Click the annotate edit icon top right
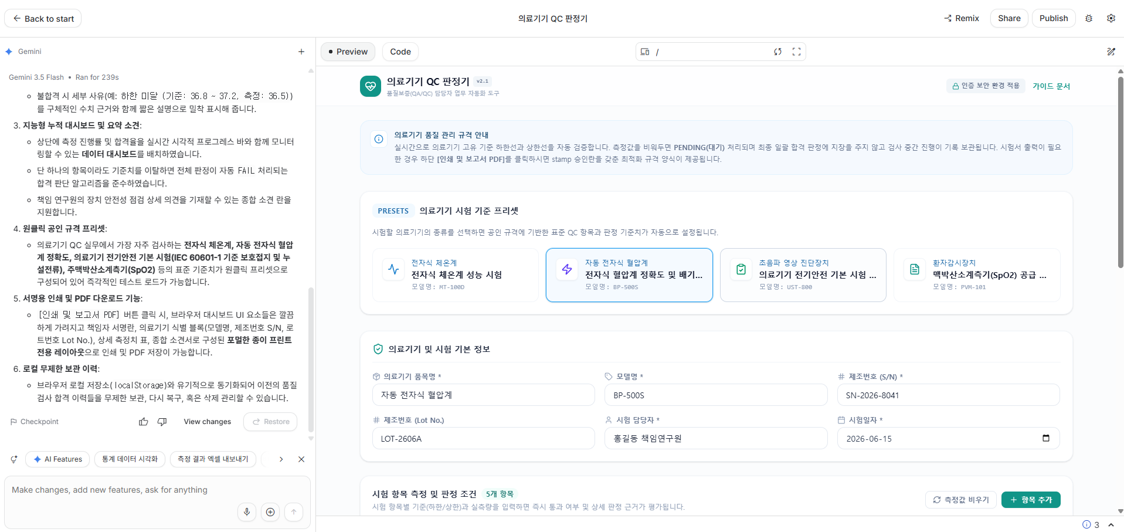The height and width of the screenshot is (532, 1124). 1111,52
